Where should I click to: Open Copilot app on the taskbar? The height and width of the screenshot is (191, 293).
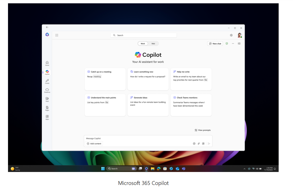[146, 169]
